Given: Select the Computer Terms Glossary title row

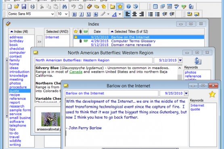Looking at the screenshot, I should (138, 41).
